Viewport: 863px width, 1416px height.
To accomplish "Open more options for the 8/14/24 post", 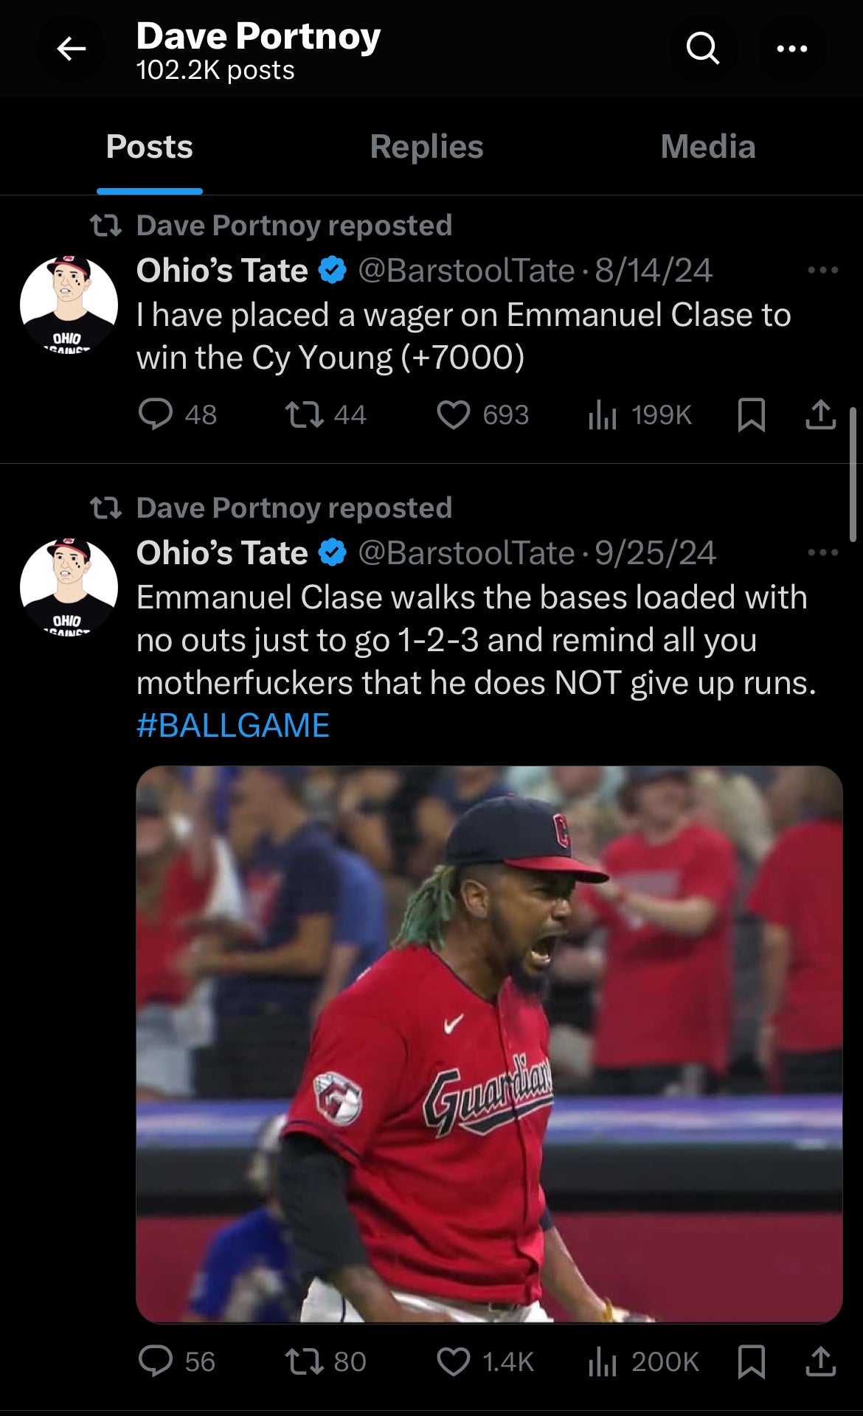I will (822, 271).
